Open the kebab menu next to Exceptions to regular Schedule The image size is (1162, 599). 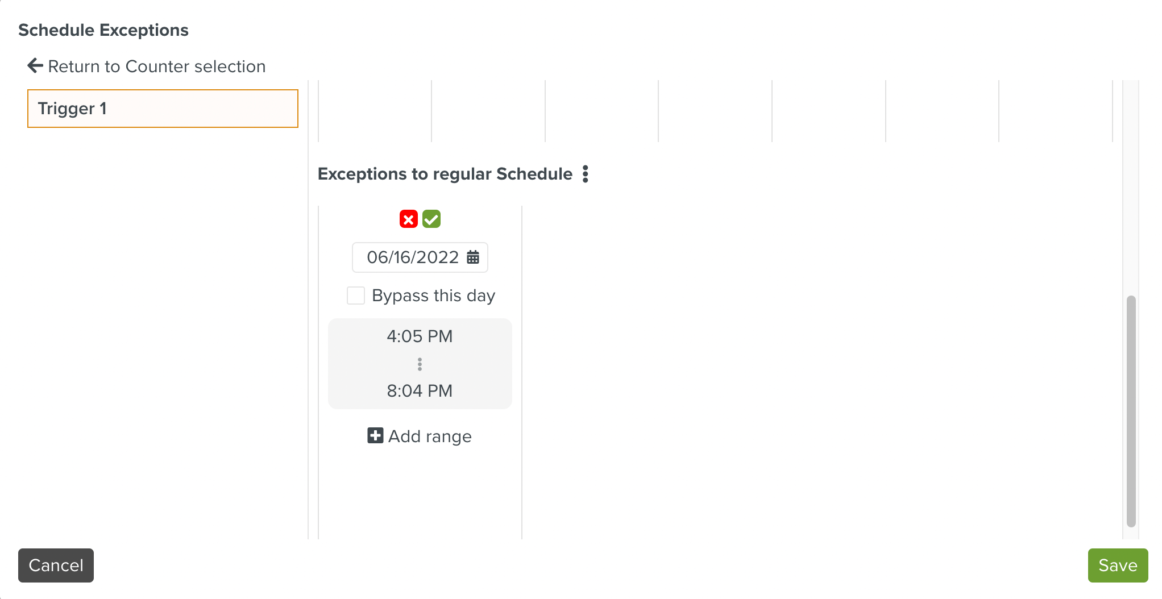tap(585, 174)
